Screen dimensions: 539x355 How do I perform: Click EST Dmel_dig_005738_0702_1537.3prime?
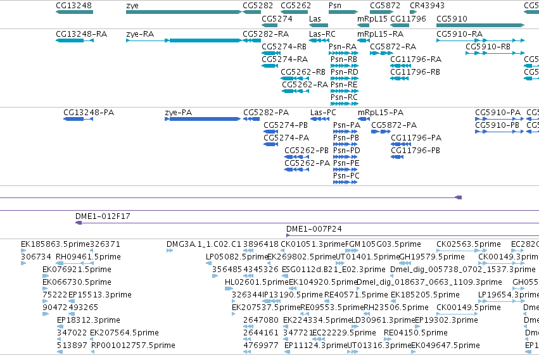pyautogui.click(x=463, y=269)
